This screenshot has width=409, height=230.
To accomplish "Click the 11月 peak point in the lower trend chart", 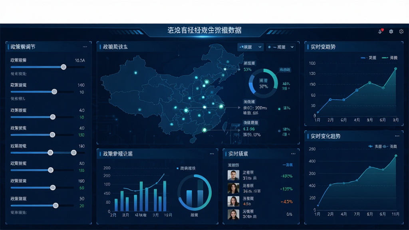I will point(396,156).
